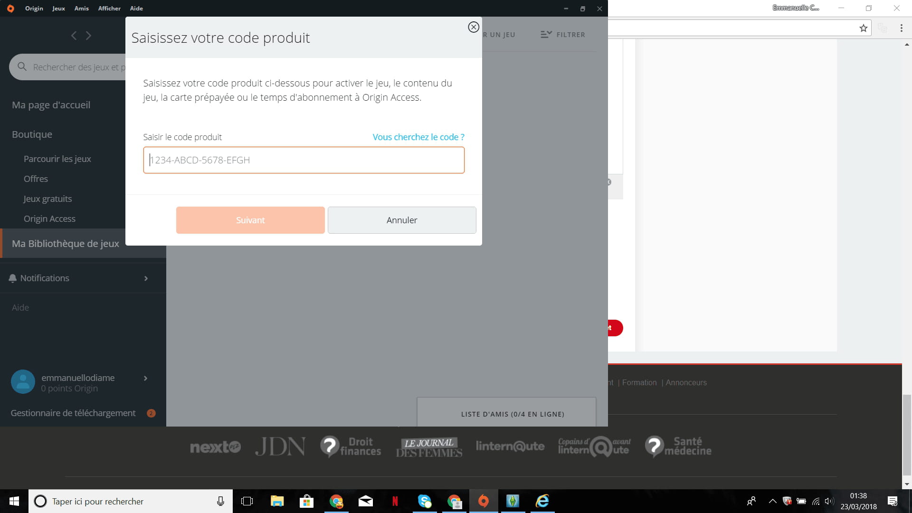912x513 pixels.
Task: Open Internet Explorer from the taskbar
Action: [542, 501]
